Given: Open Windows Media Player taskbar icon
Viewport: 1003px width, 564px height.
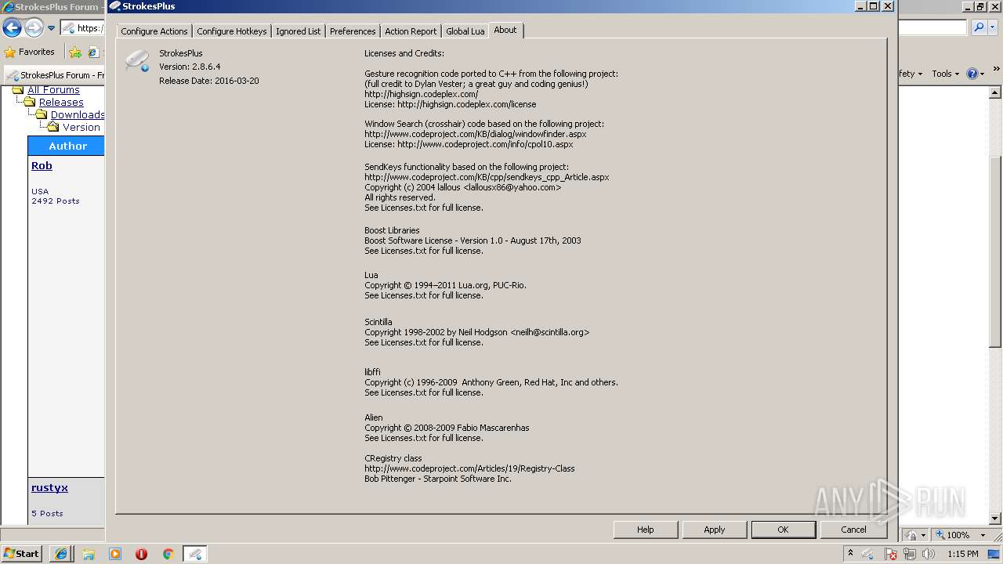Looking at the screenshot, I should coord(115,554).
